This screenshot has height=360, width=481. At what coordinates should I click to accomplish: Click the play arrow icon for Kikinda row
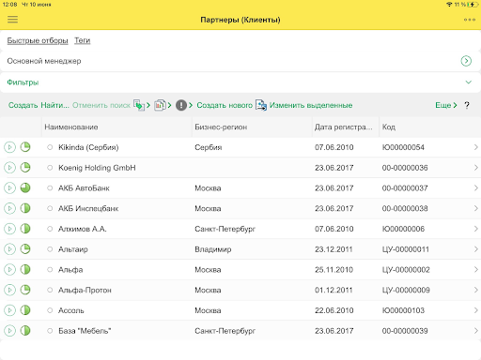point(9,147)
